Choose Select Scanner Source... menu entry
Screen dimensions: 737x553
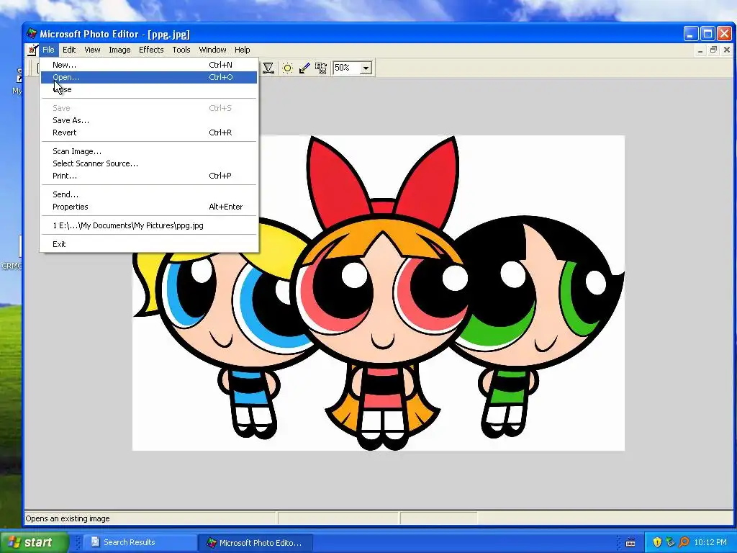pos(149,163)
